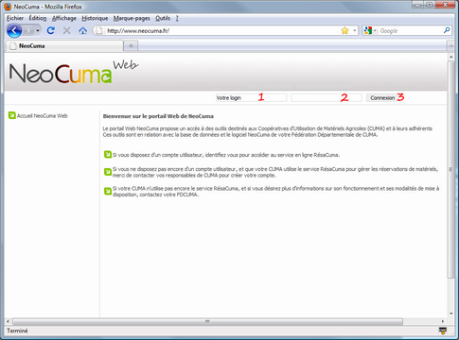Click green arrow icon beside 'Si votre CUMA'

pos(108,191)
